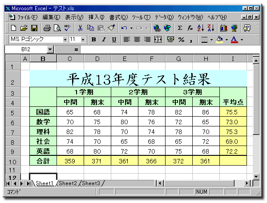The image size is (267, 203).
Task: Launch the Chart Wizard icon
Action: pyautogui.click(x=223, y=28)
